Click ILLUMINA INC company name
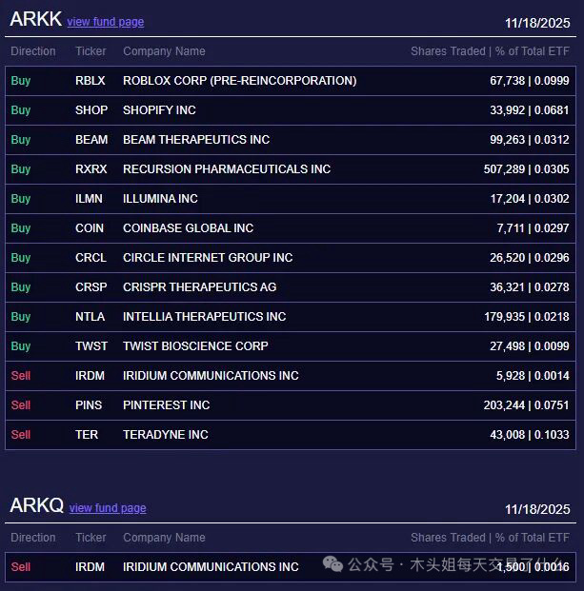Image resolution: width=584 pixels, height=591 pixels. tap(160, 199)
